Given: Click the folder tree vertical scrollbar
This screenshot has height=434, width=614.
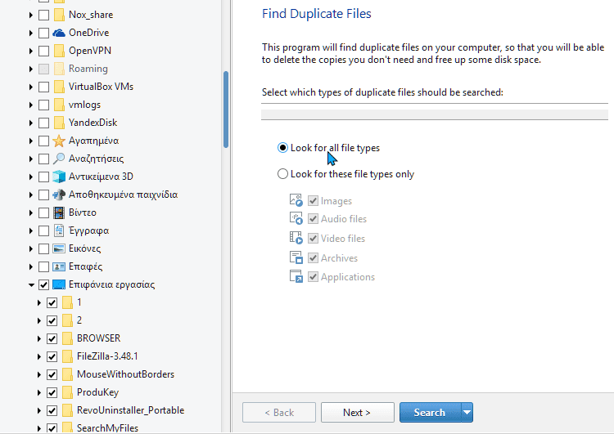Looking at the screenshot, I should pos(226,110).
